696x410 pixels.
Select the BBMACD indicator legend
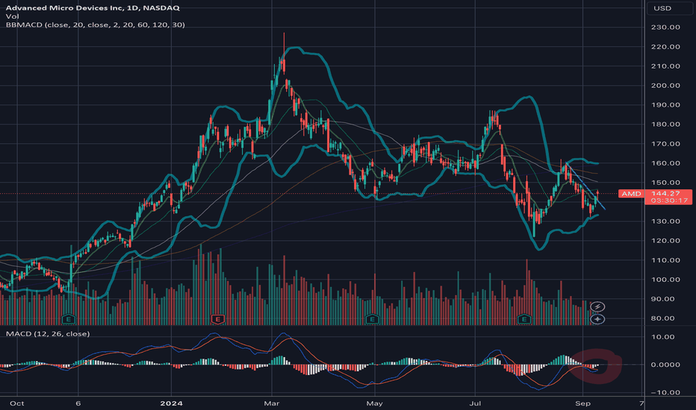click(95, 25)
